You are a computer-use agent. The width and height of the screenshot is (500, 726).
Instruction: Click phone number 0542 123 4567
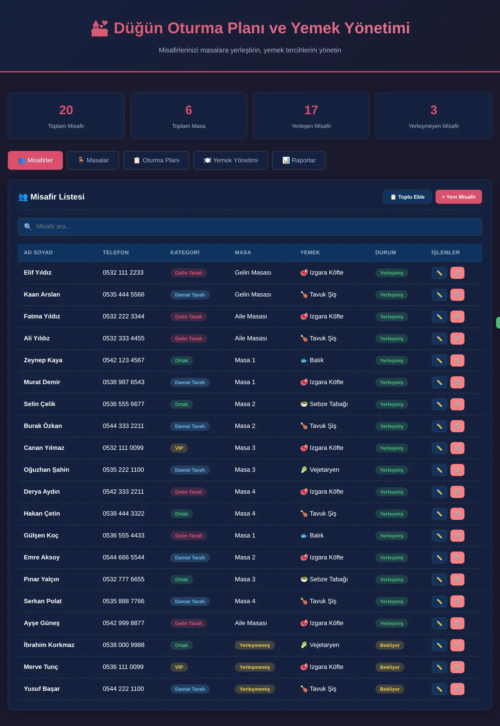click(124, 360)
